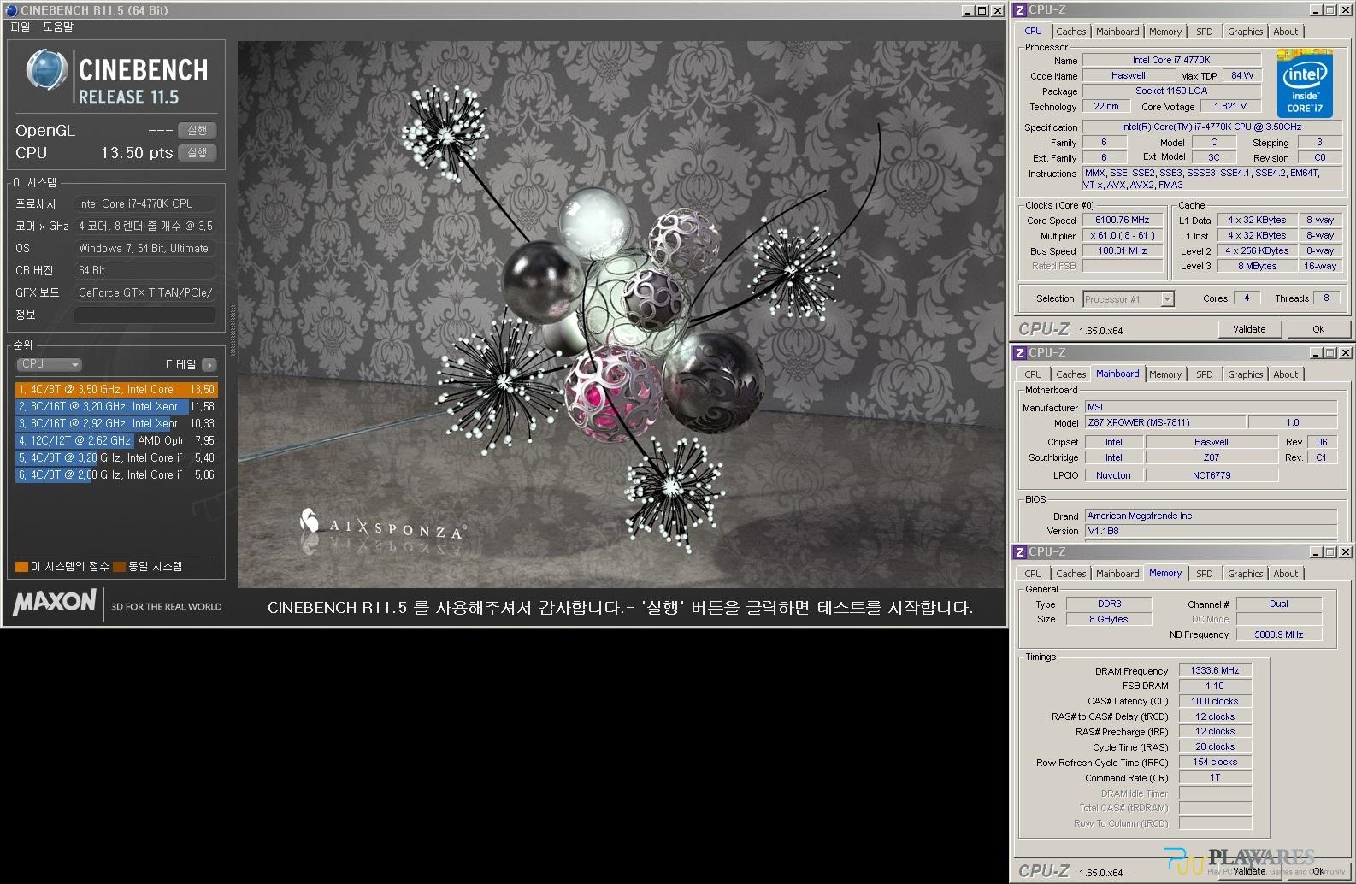Switch to Graphics tab in top CPU-Z
The height and width of the screenshot is (884, 1356).
coord(1245,32)
